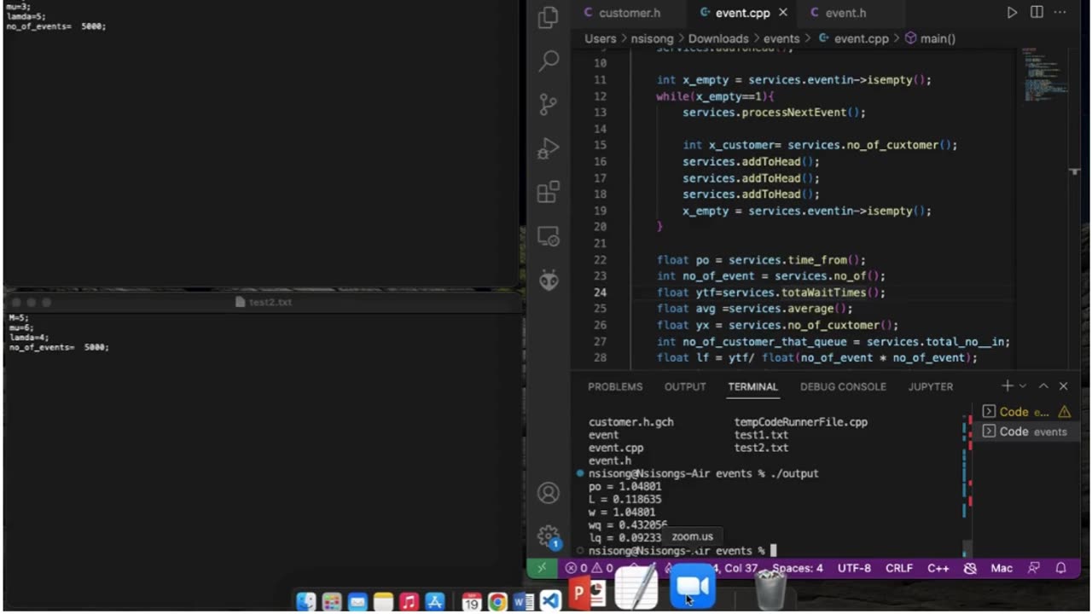
Task: Open the PROBLEMS panel tab
Action: coord(615,386)
